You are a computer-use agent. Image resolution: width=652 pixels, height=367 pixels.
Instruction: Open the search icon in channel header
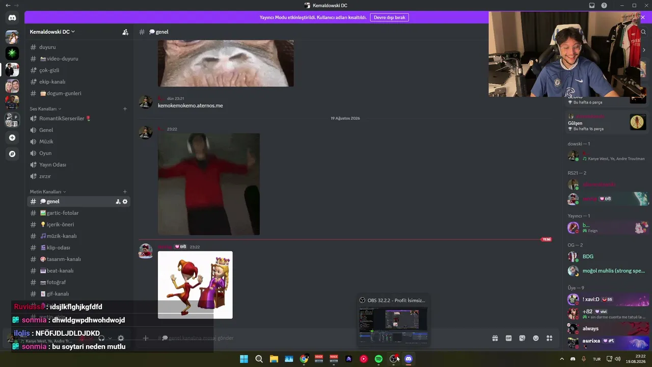click(643, 32)
